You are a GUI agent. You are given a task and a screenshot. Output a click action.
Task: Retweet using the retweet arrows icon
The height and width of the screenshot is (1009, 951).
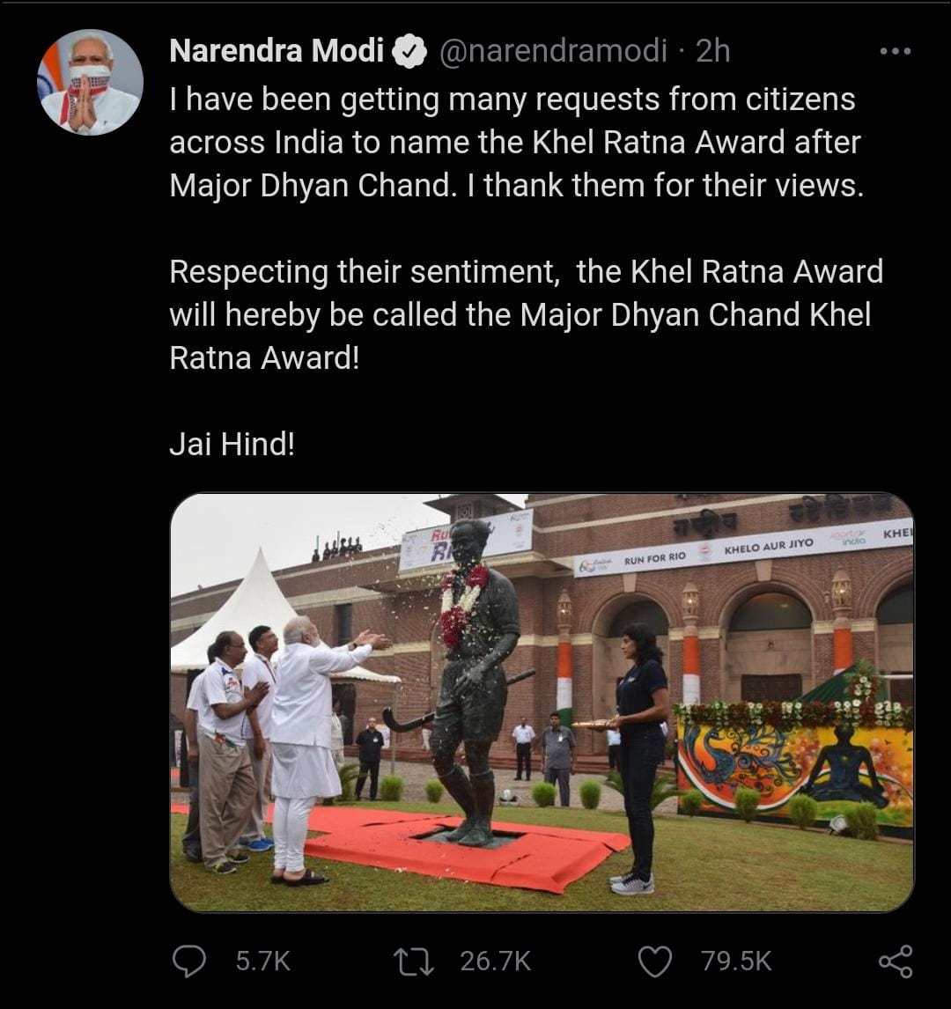(x=413, y=961)
